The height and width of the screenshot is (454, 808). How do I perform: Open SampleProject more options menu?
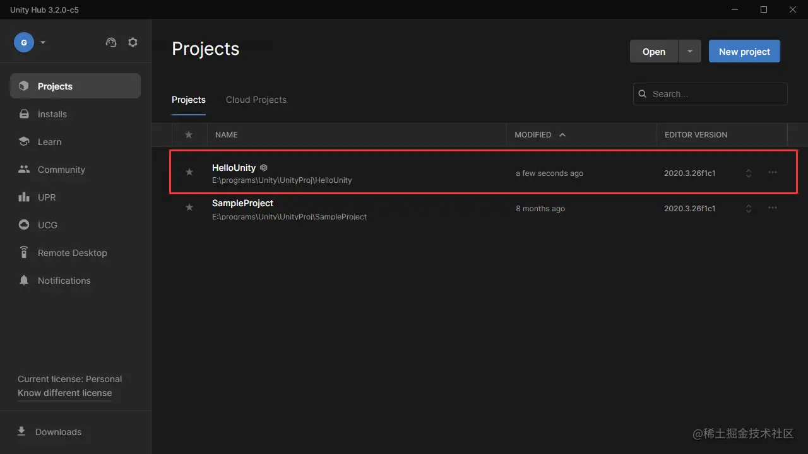click(x=773, y=207)
